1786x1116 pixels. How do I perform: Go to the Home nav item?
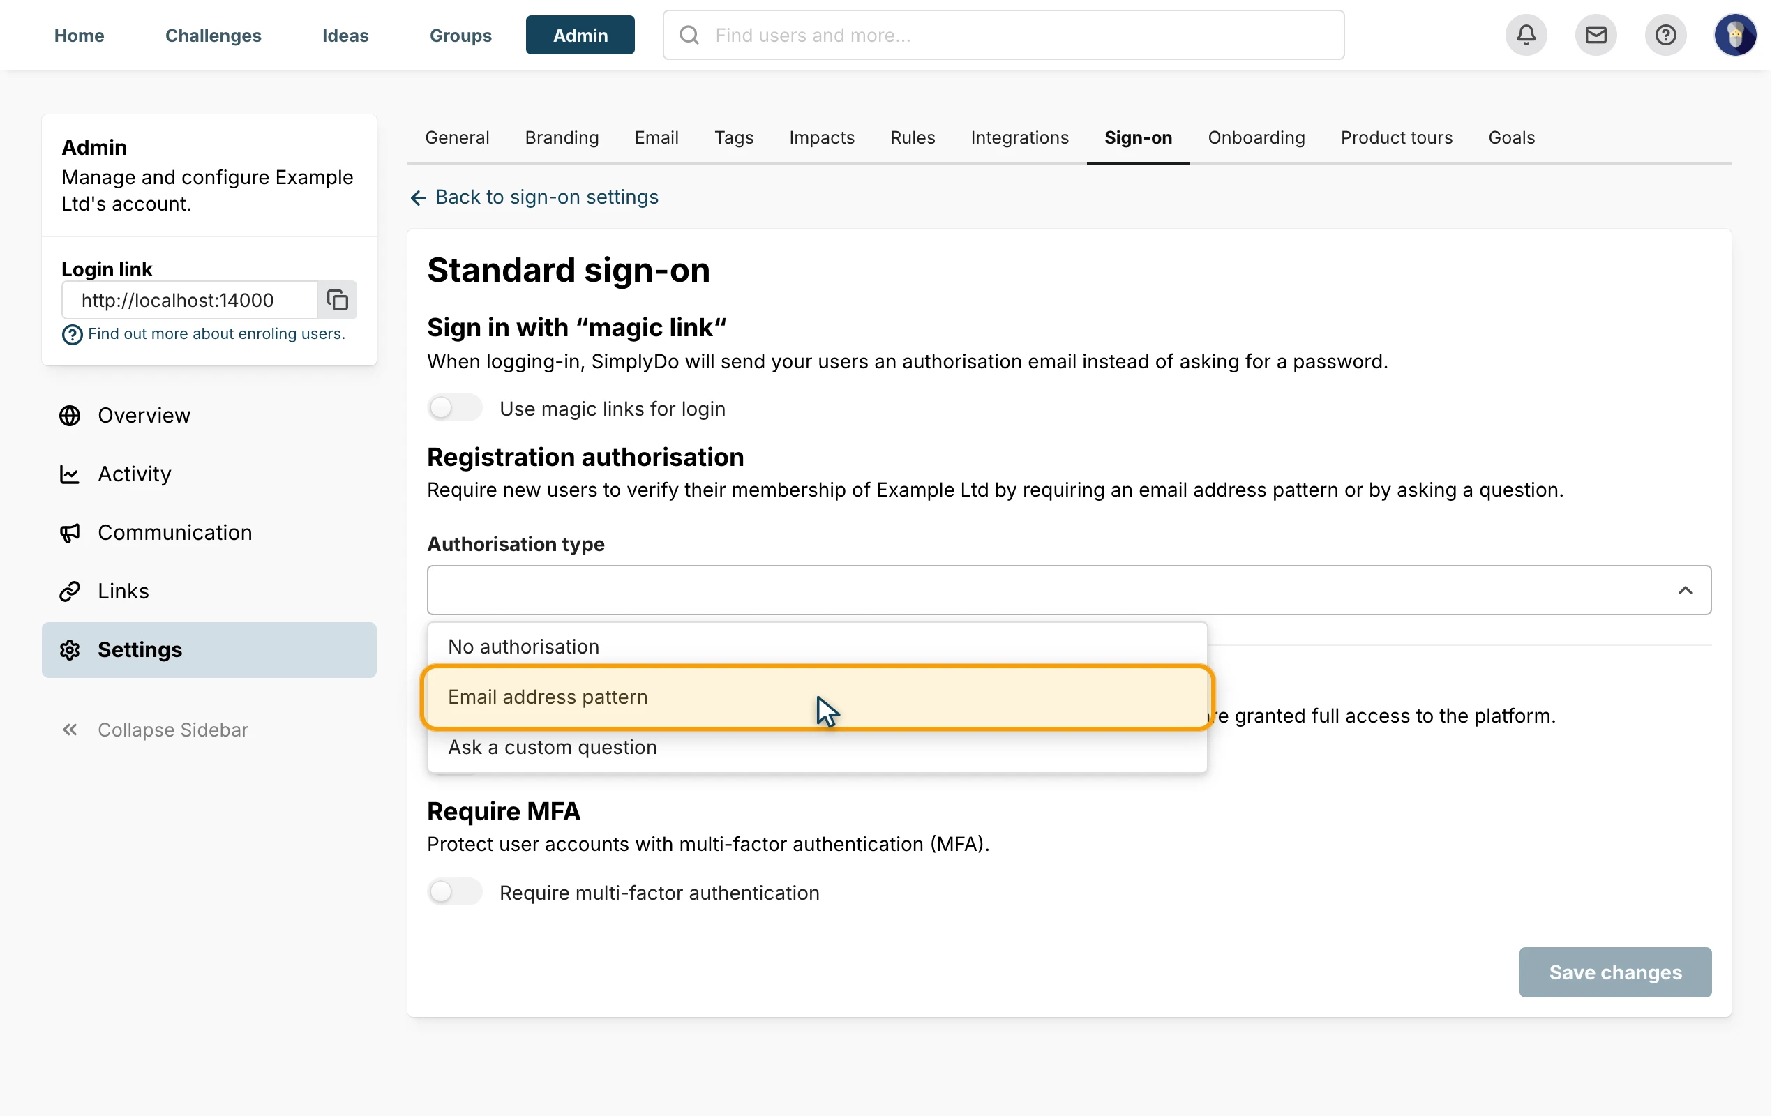coord(79,36)
